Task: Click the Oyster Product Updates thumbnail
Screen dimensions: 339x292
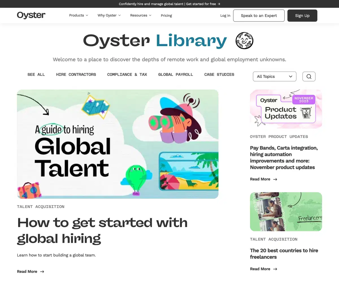Action: click(286, 109)
